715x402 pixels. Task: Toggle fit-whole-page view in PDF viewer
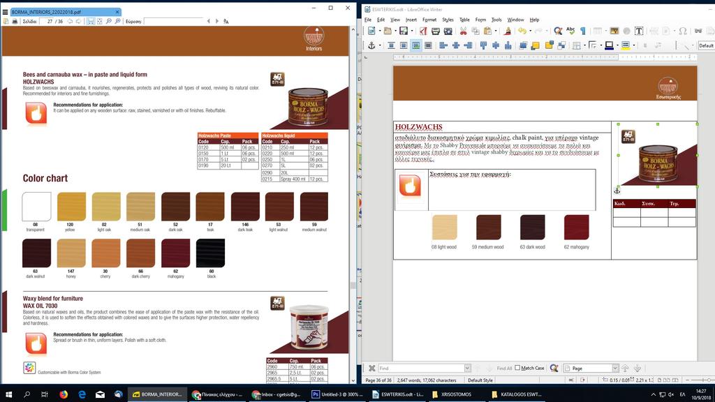point(100,22)
